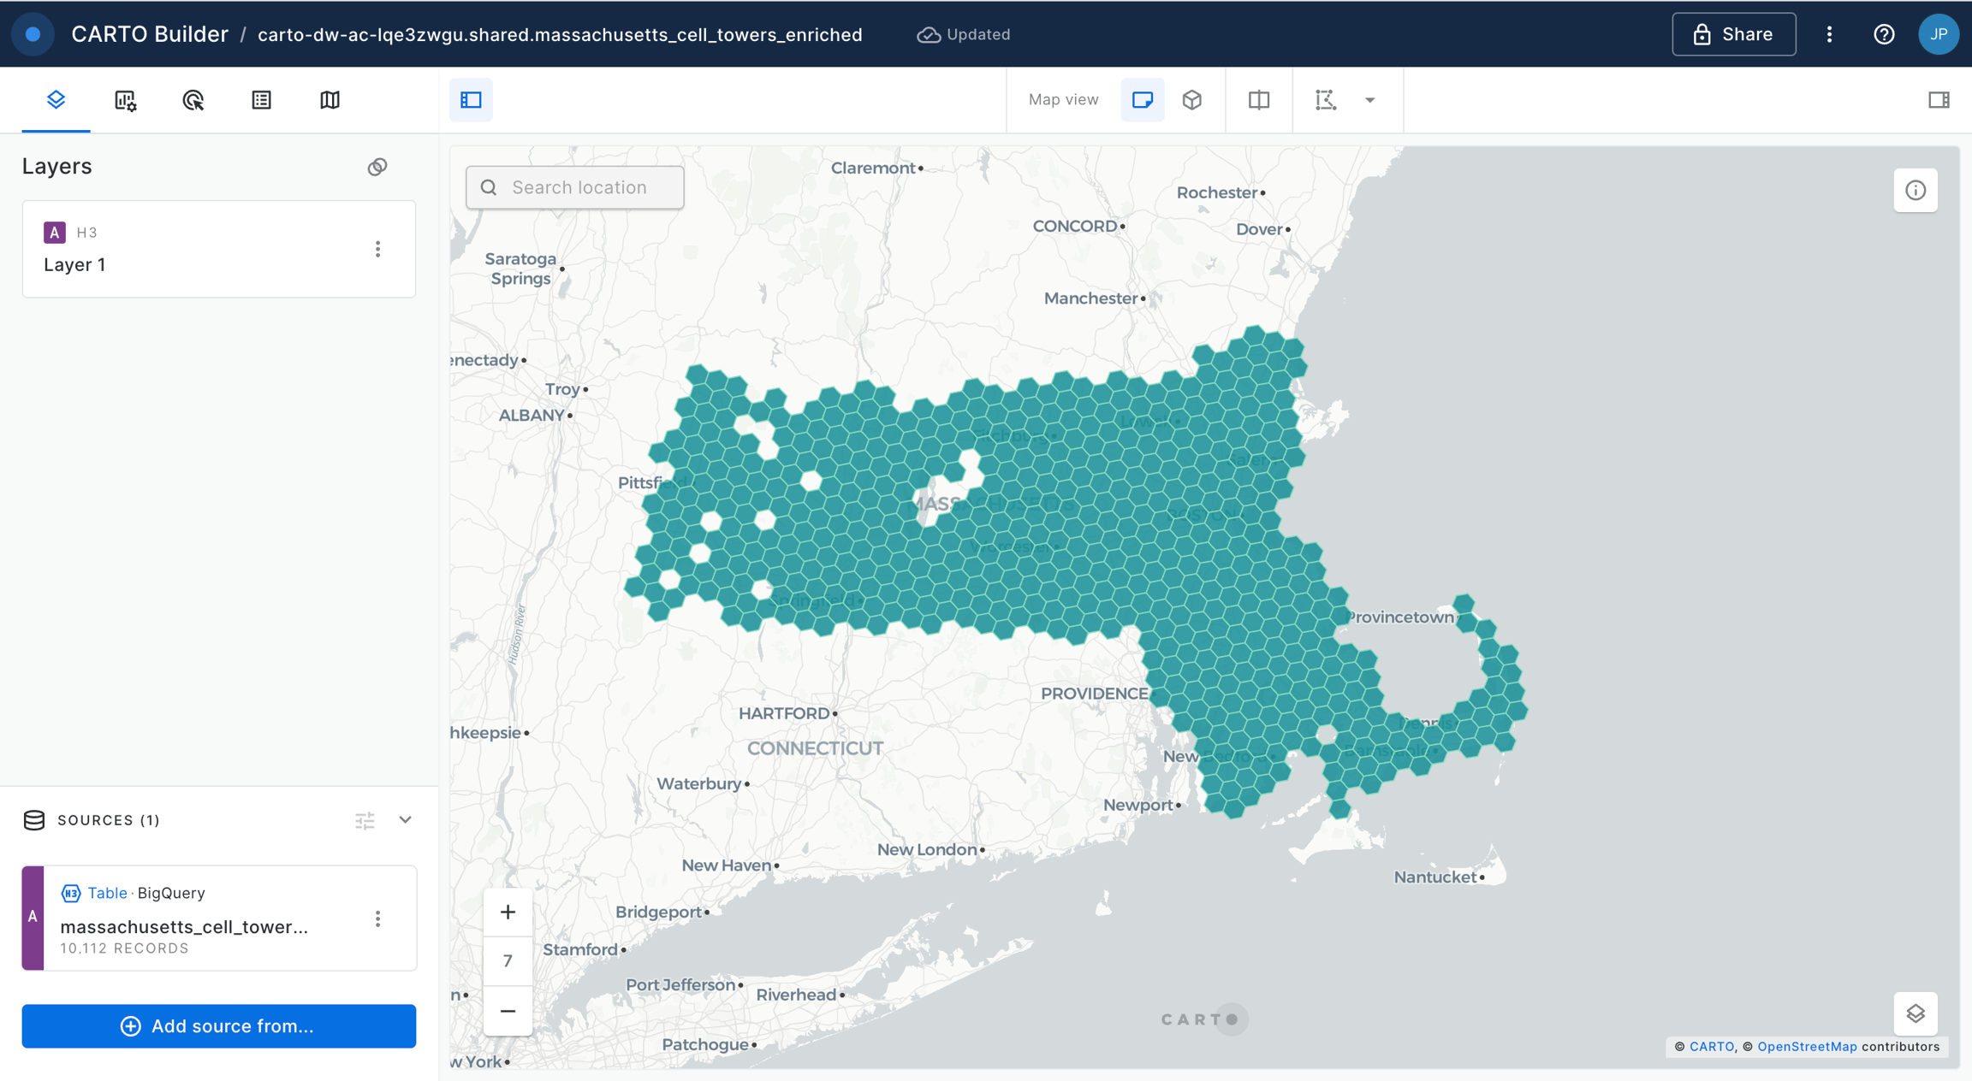Open the Basemap tab icon

(330, 100)
